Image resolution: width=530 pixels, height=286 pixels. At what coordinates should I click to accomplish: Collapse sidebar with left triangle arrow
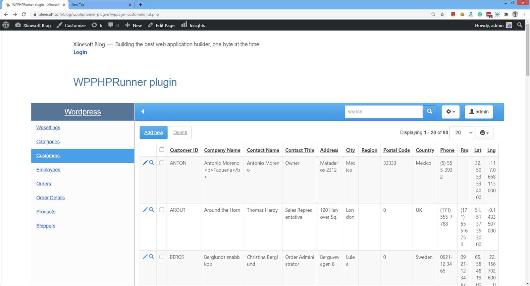click(143, 111)
